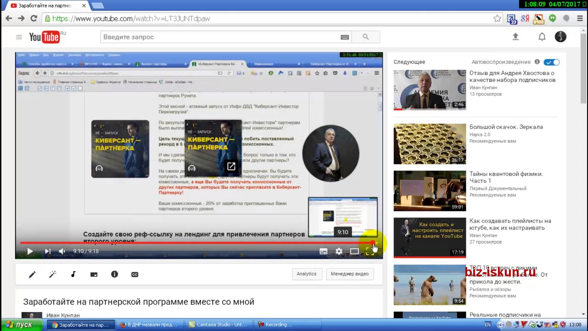This screenshot has width=588, height=331.
Task: Click the upload video arrow icon
Action: 515,37
